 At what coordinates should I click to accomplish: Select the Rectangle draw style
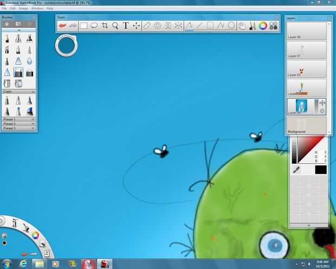210,25
